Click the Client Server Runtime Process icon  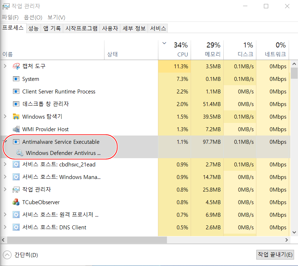coord(16,91)
